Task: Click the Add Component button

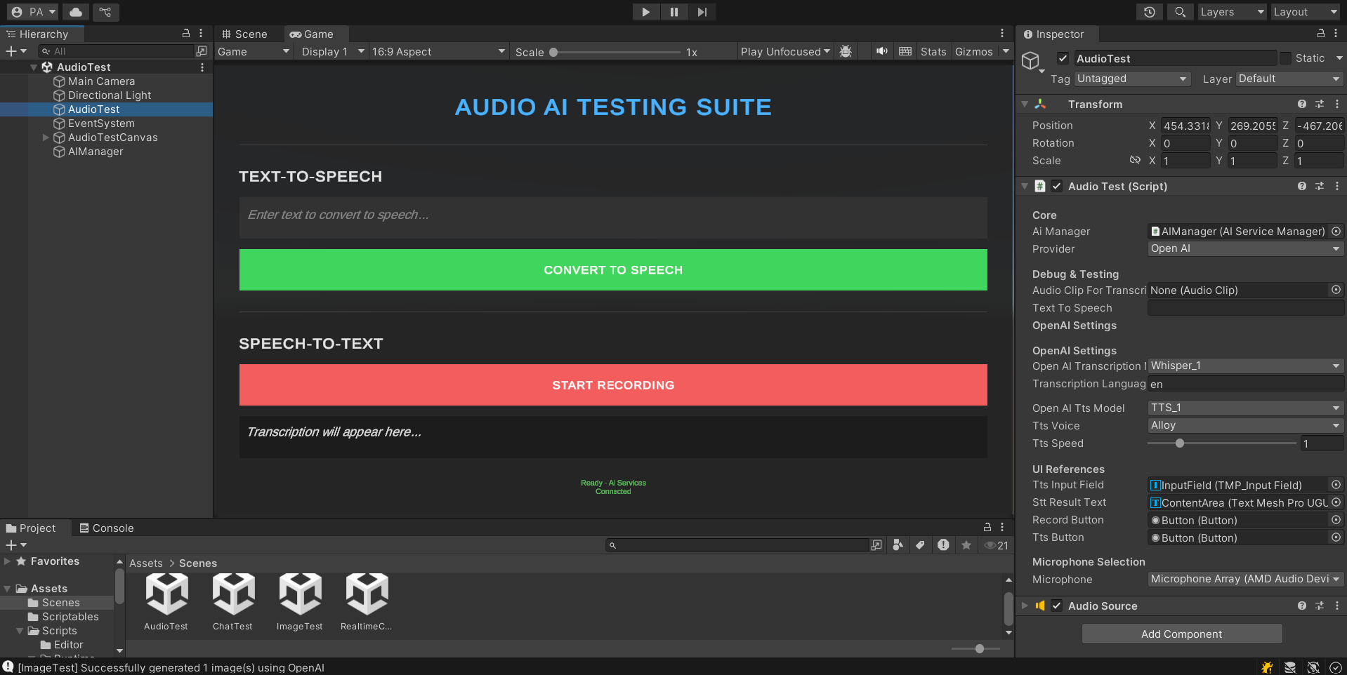Action: point(1181,634)
